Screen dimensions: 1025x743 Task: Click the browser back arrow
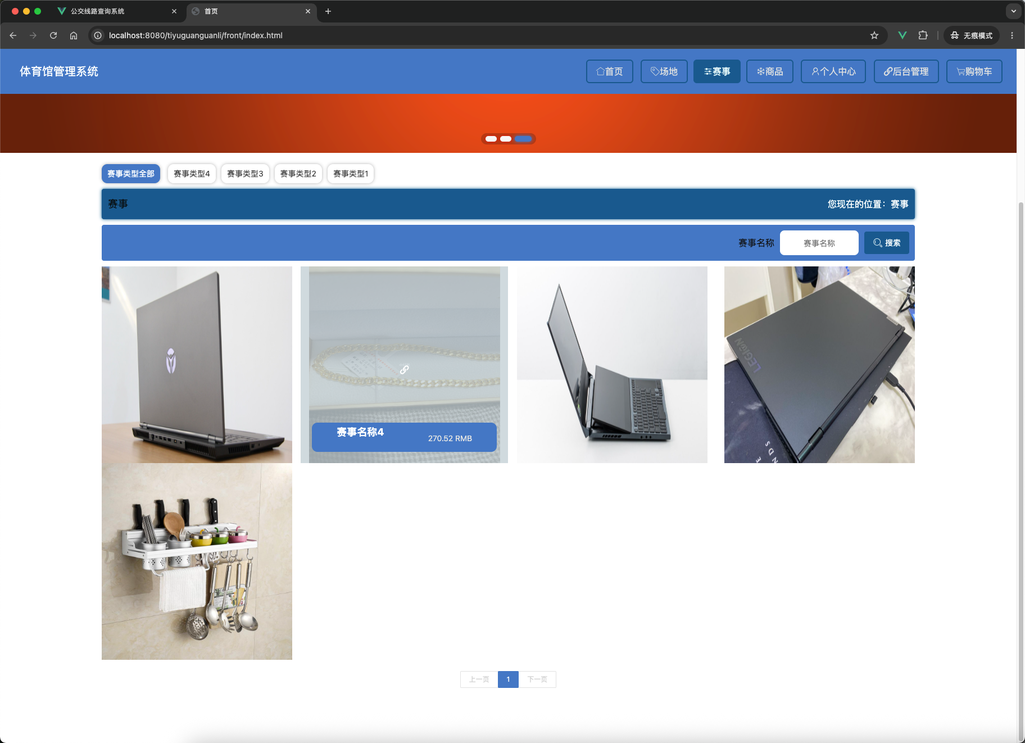click(x=13, y=35)
